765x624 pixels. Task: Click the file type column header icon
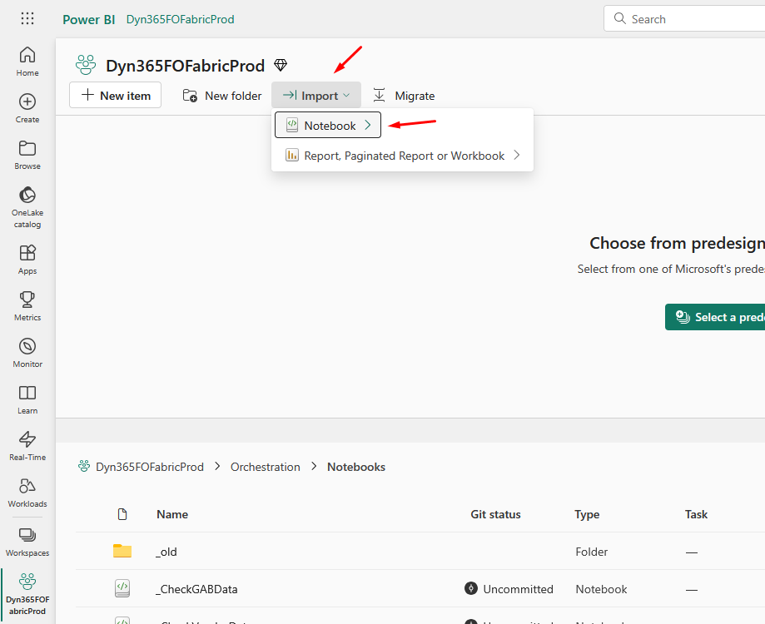tap(122, 514)
